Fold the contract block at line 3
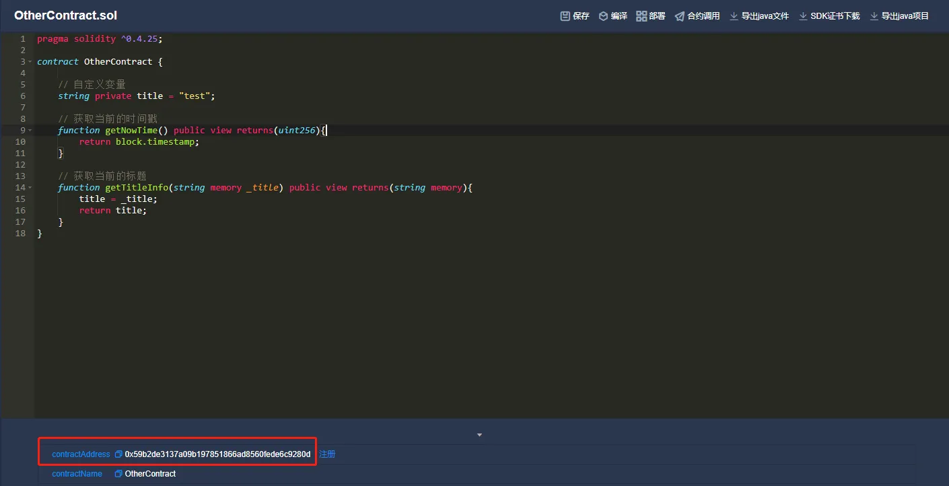The image size is (949, 486). (30, 62)
